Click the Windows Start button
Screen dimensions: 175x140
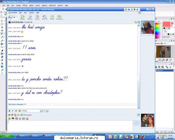click(x=6, y=136)
